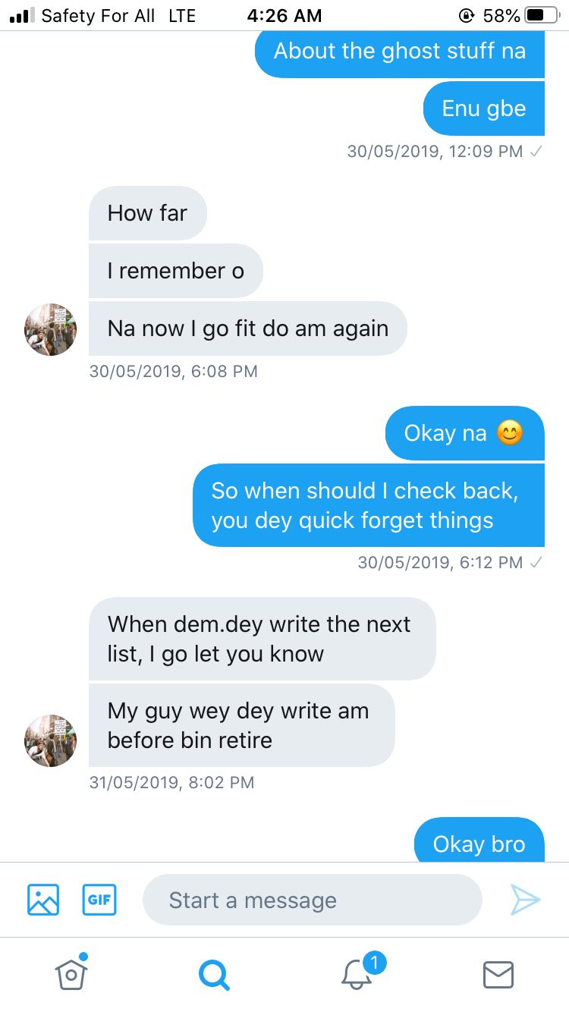
Task: Tap the battery indicator in status bar
Action: click(x=539, y=15)
